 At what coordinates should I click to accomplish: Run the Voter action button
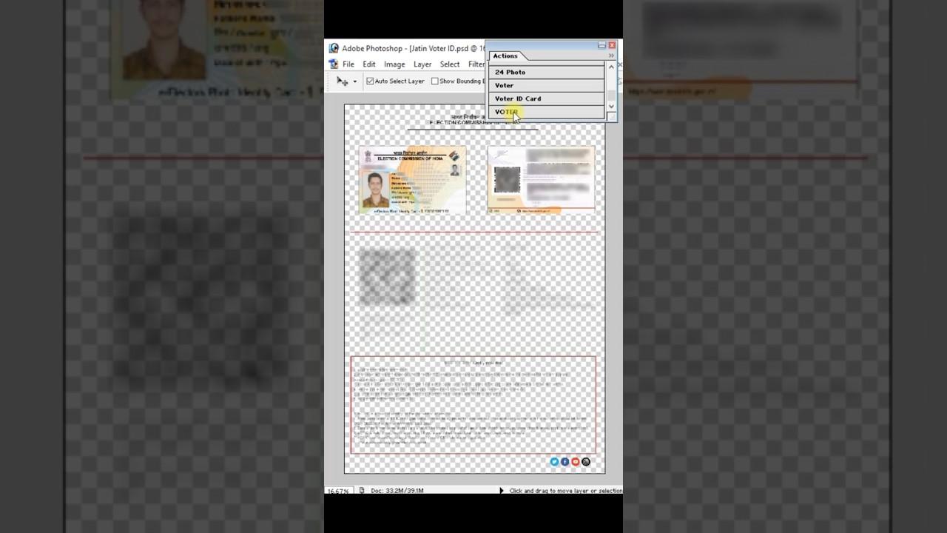pos(547,85)
